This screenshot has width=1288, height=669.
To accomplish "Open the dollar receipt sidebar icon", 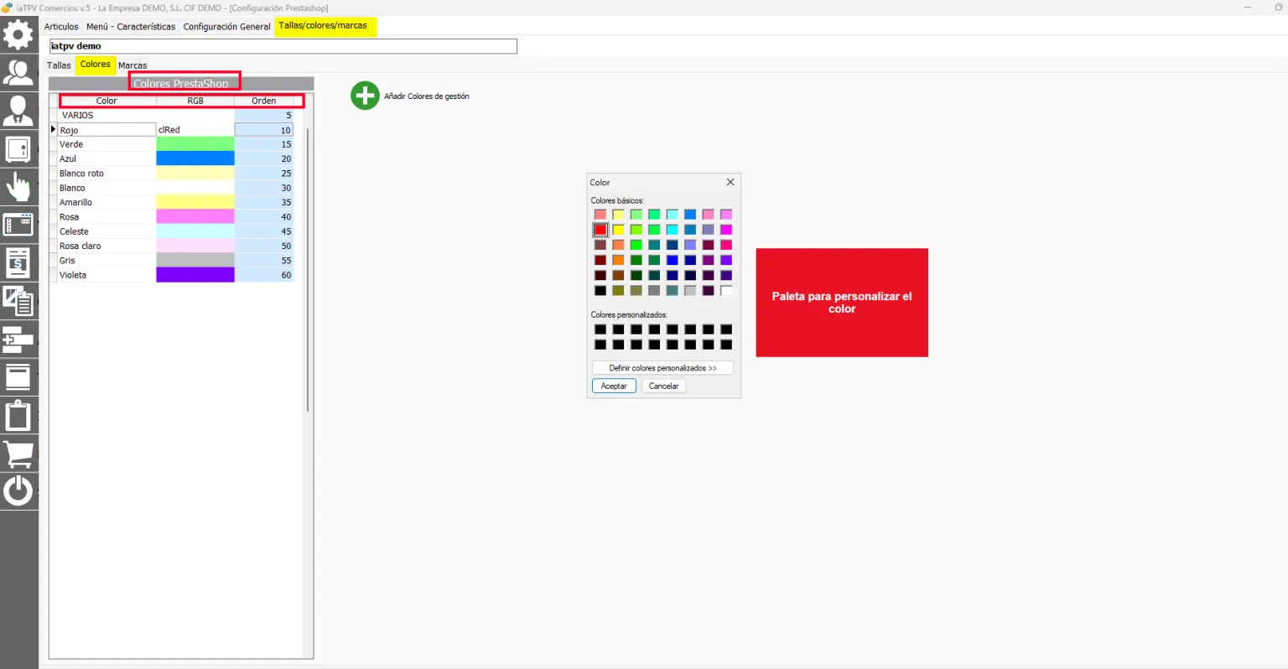I will click(18, 263).
